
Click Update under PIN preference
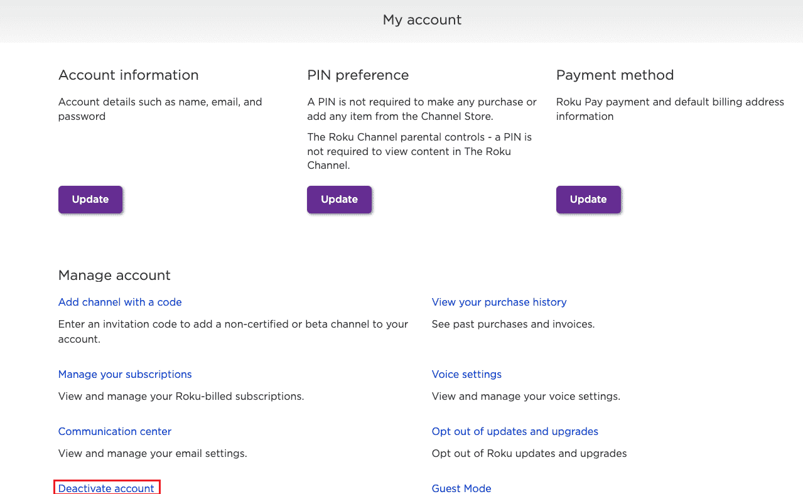pyautogui.click(x=339, y=200)
